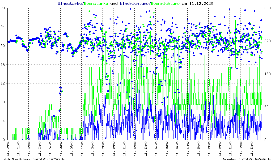
Task: Click the 360 degree label on the right axis
Action: point(266,8)
